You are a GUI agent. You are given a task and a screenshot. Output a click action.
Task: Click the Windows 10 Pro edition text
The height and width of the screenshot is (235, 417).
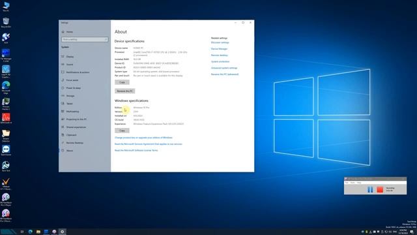pos(141,108)
